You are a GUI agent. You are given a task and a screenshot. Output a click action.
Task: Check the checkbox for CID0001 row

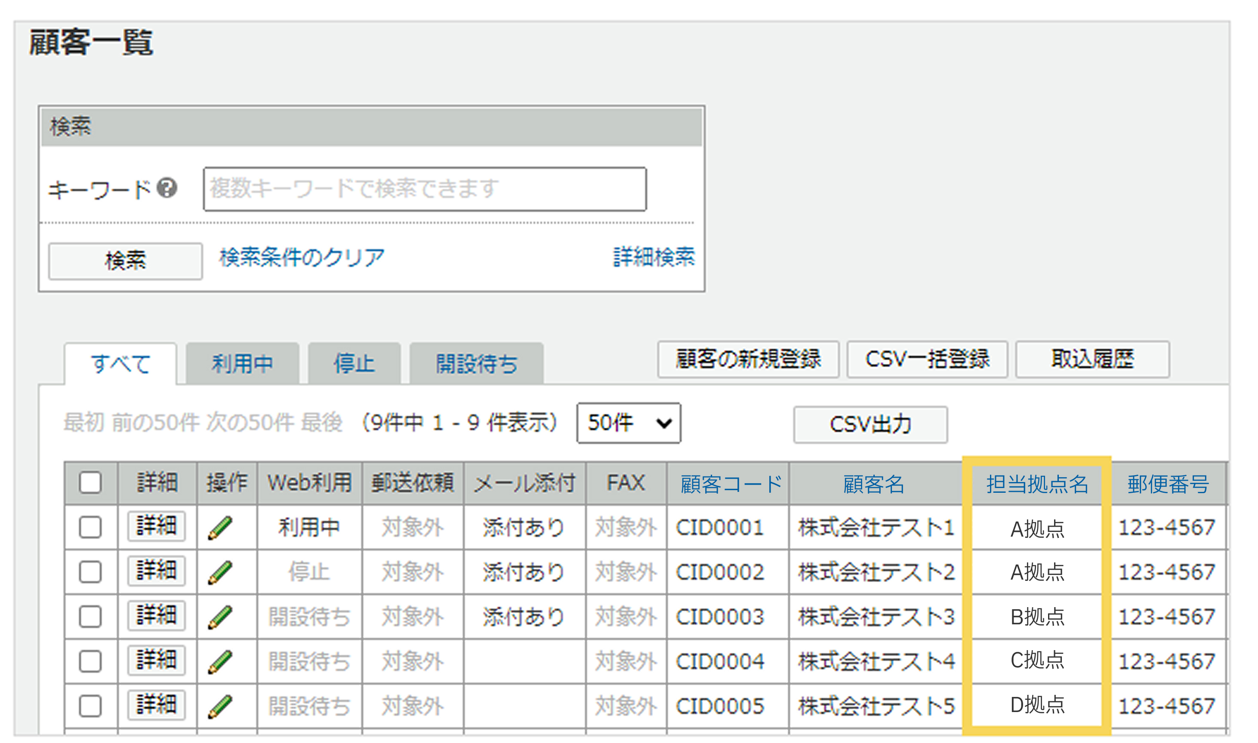point(90,527)
